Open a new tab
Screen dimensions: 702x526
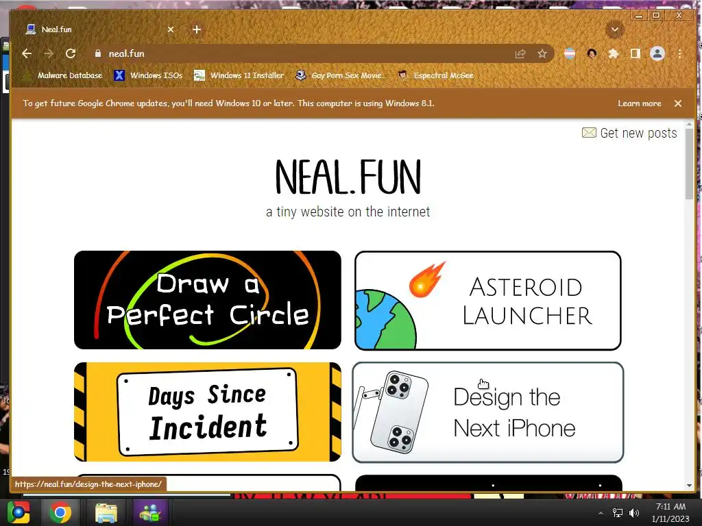[197, 29]
